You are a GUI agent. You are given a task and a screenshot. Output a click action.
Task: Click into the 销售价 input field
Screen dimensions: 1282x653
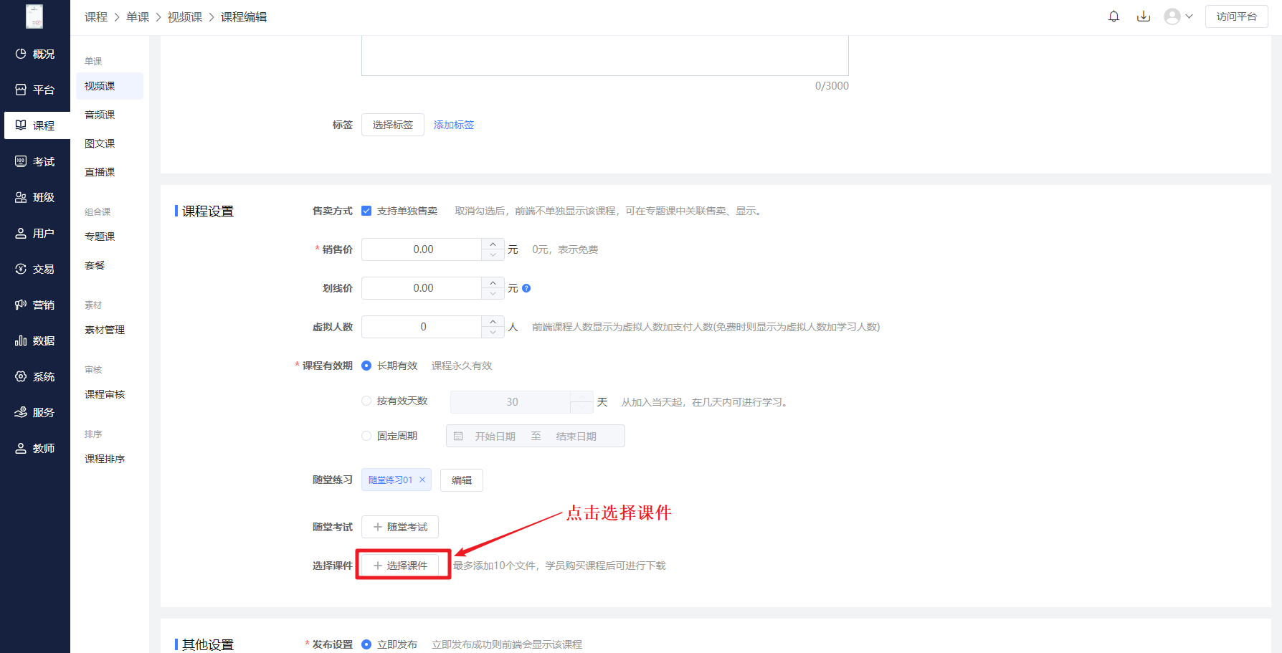point(422,249)
